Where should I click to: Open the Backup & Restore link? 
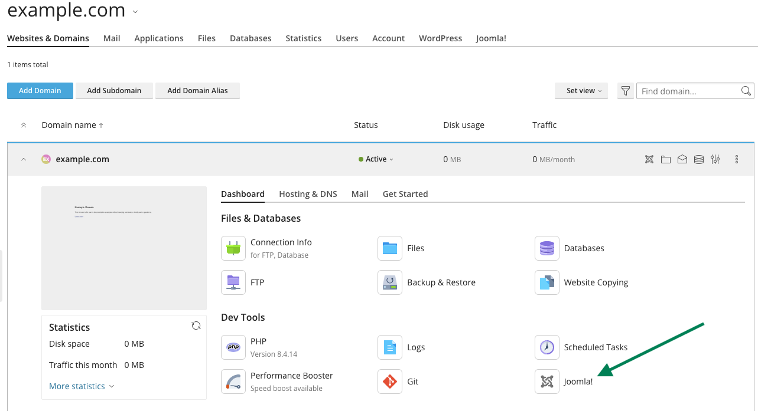tap(441, 282)
